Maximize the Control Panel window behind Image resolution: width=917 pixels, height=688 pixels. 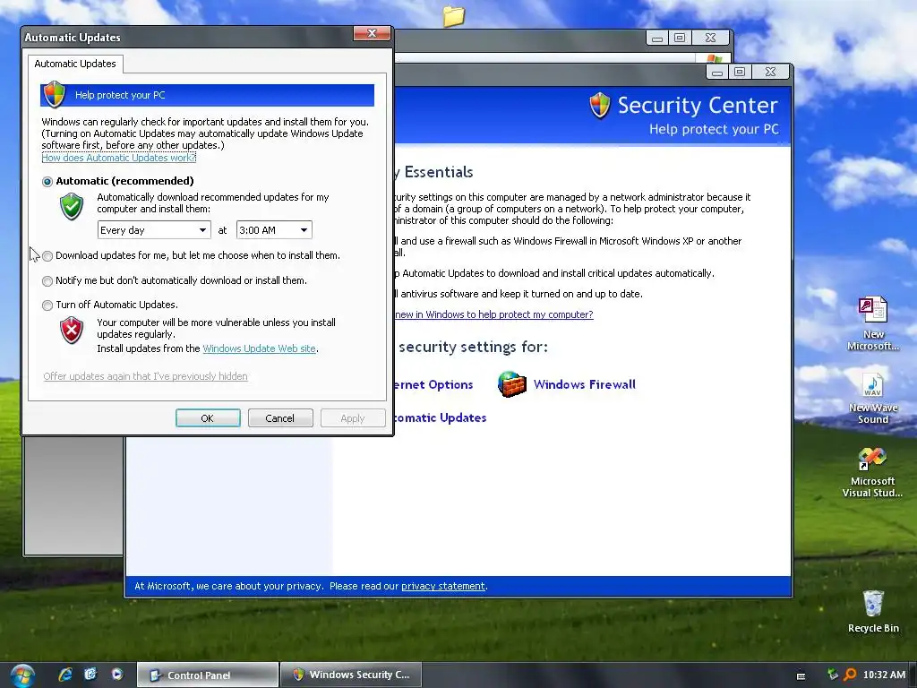(680, 38)
